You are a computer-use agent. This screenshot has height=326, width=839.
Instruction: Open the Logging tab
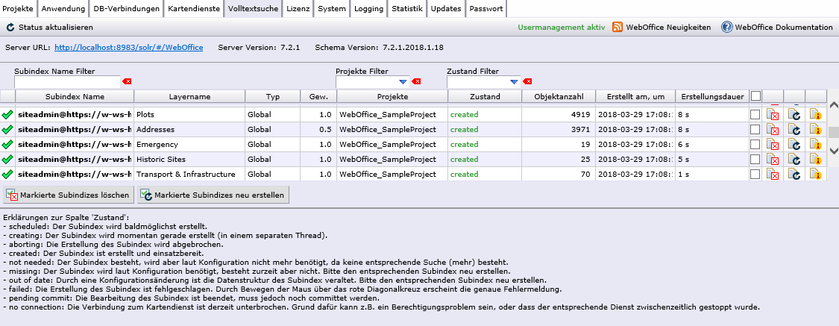[x=368, y=8]
